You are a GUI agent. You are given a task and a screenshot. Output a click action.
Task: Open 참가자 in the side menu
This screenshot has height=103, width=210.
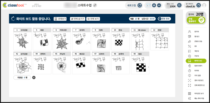(196, 32)
